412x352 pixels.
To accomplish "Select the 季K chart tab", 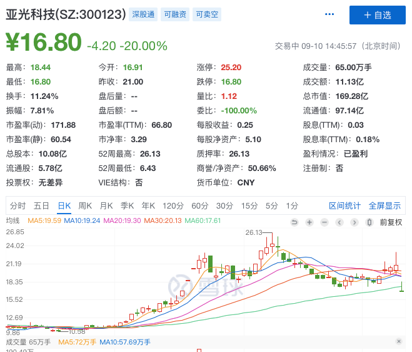I will point(127,205).
